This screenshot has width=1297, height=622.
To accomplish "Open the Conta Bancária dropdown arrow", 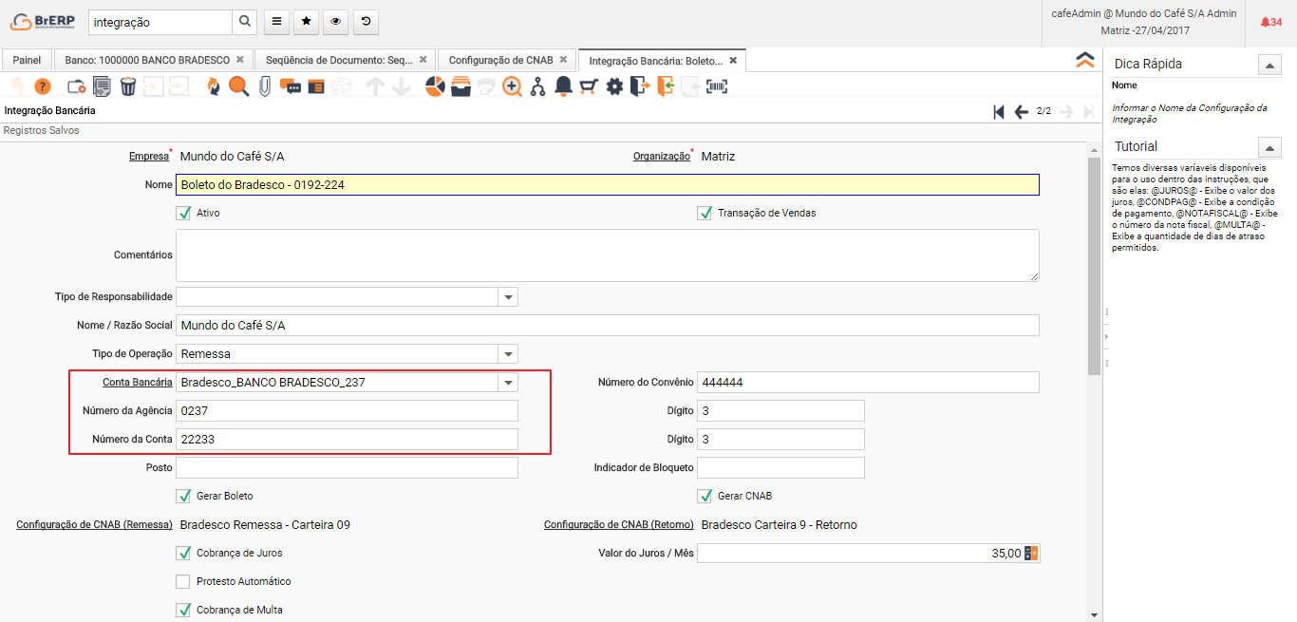I will pos(509,383).
